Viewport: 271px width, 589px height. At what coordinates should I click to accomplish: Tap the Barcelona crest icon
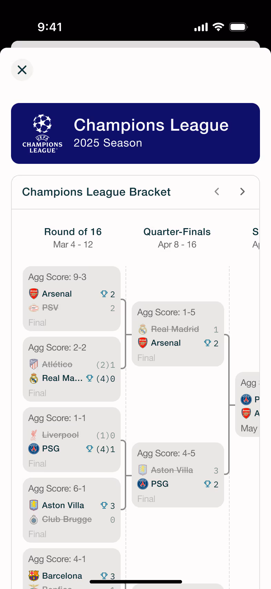(34, 576)
